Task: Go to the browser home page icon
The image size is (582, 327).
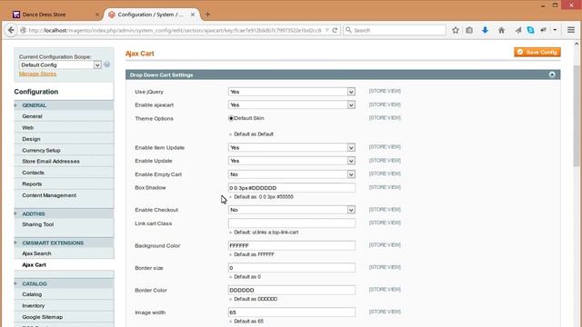Action: pyautogui.click(x=501, y=30)
